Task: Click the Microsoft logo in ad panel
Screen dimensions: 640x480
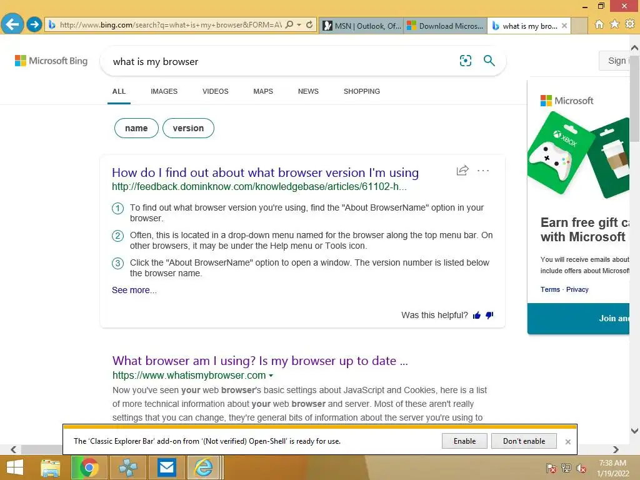Action: click(x=566, y=101)
